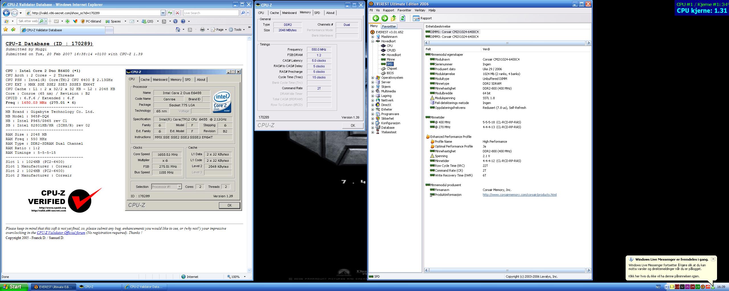The width and height of the screenshot is (729, 291).
Task: Click the Internet Explorer back button
Action: (x=6, y=13)
